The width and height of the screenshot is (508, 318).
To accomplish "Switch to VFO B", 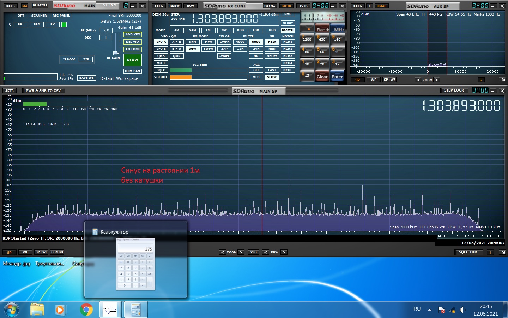I will click(x=161, y=49).
